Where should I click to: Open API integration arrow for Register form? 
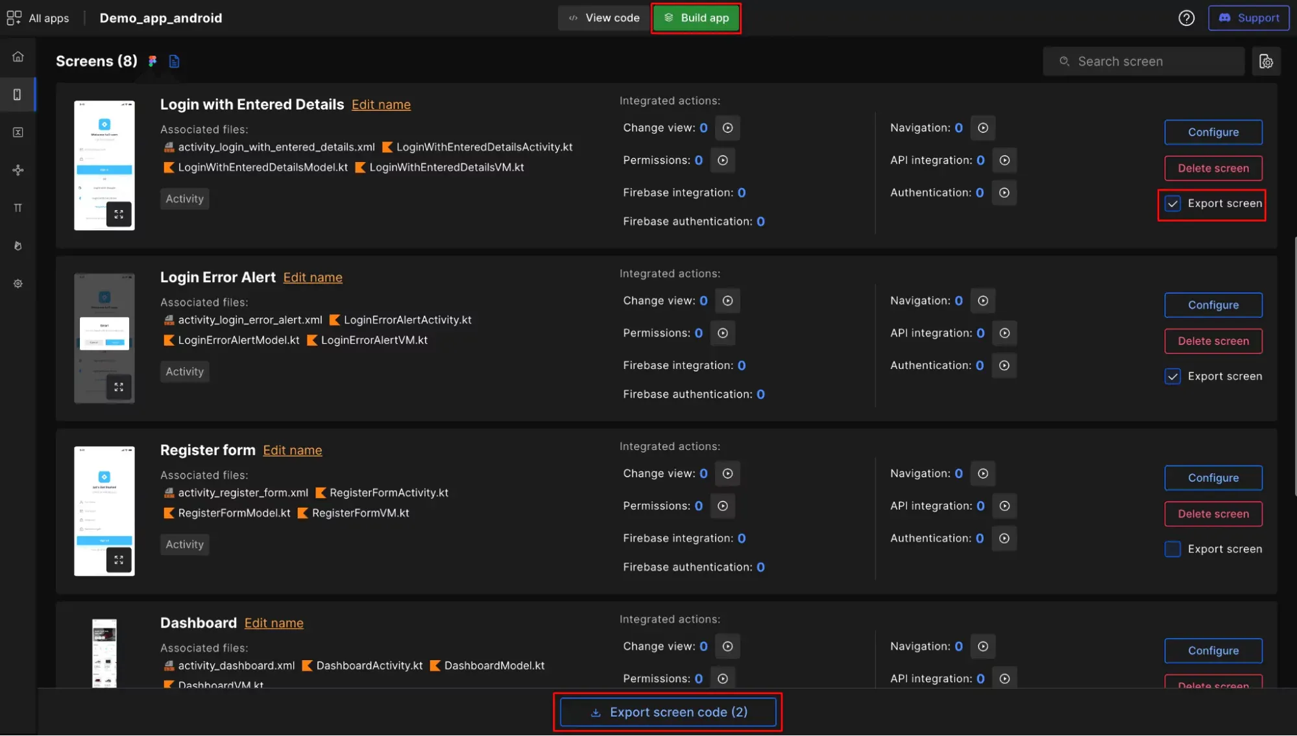(1004, 506)
